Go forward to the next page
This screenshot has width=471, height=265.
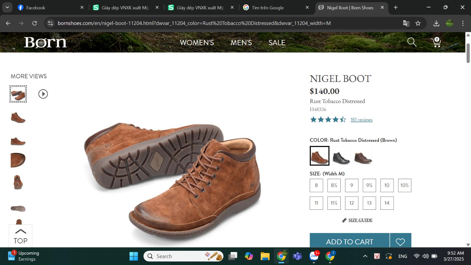(21, 23)
